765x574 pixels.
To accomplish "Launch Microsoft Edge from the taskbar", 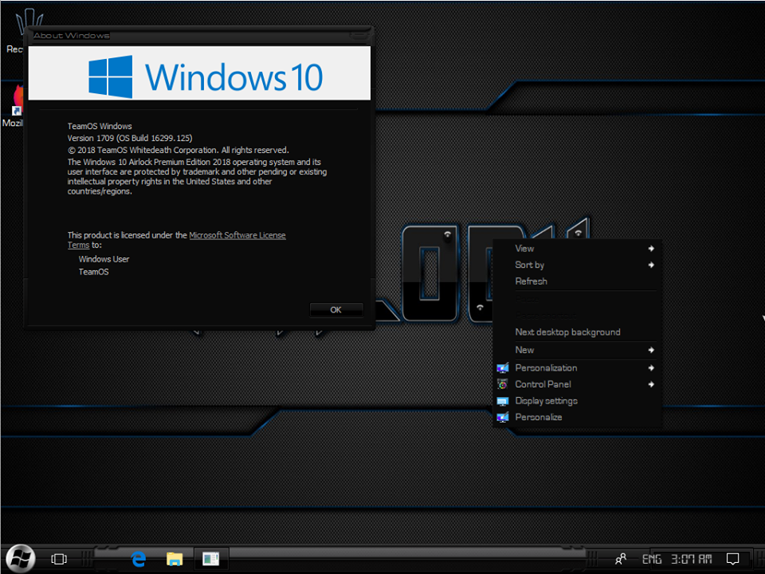I will pyautogui.click(x=139, y=559).
